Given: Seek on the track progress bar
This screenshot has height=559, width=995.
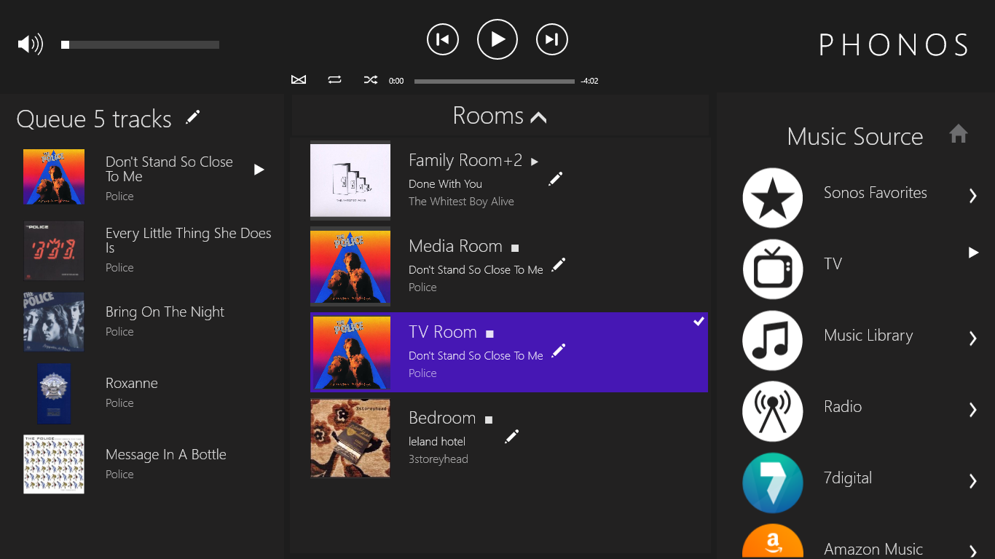Looking at the screenshot, I should pyautogui.click(x=495, y=82).
